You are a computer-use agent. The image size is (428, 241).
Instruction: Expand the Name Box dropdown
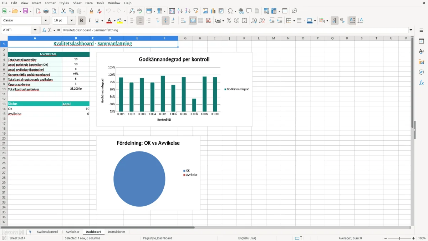click(x=35, y=30)
